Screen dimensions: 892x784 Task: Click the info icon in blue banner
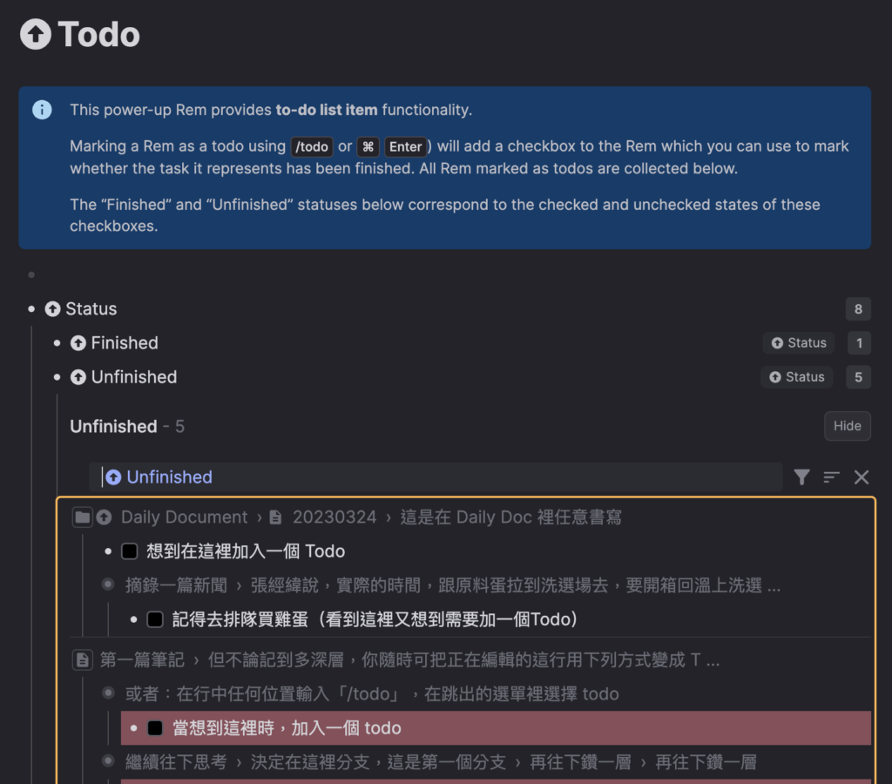[x=42, y=110]
